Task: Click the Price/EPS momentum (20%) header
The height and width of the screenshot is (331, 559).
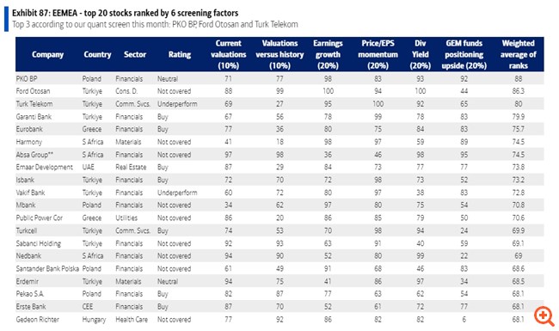Action: click(378, 54)
